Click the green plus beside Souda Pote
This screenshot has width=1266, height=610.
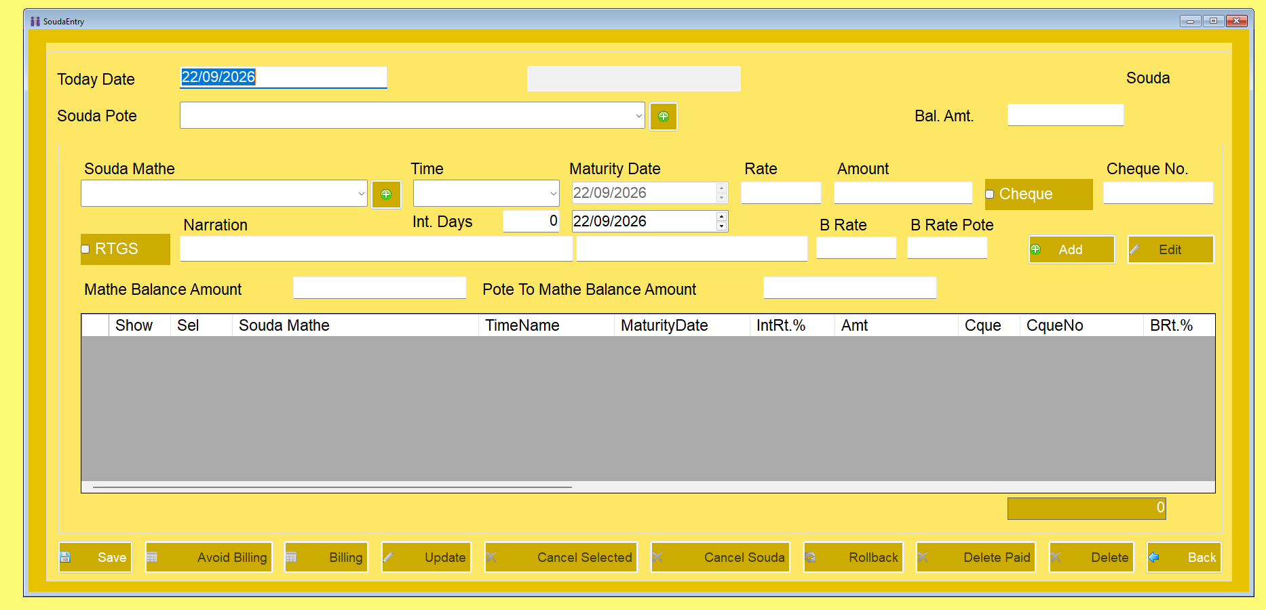pos(664,117)
